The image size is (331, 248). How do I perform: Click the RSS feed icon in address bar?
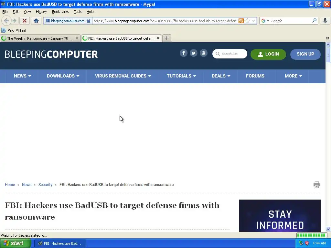coord(241,21)
